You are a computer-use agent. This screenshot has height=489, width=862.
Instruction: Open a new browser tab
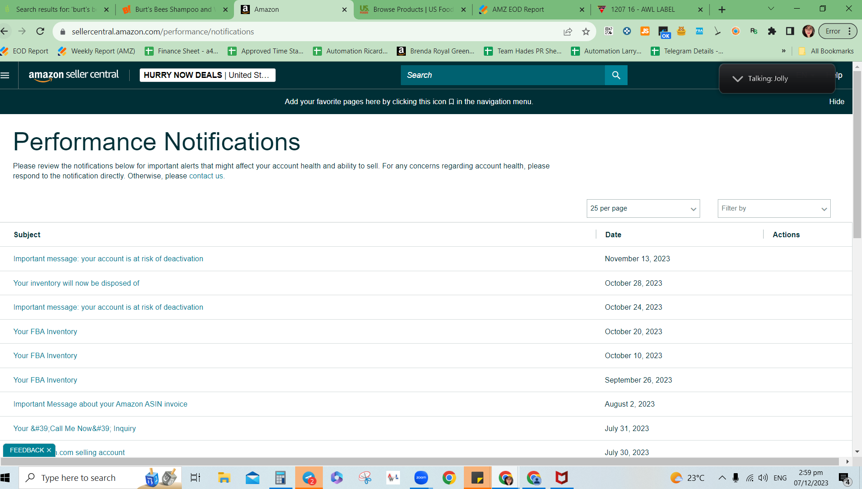point(722,10)
